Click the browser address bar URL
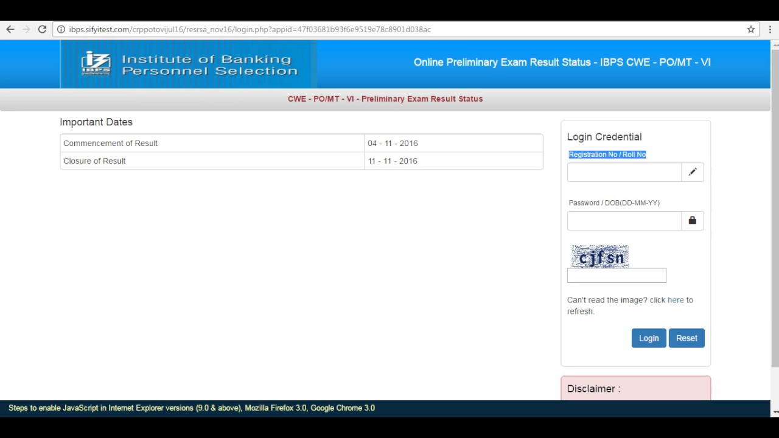779x438 pixels. (x=250, y=29)
